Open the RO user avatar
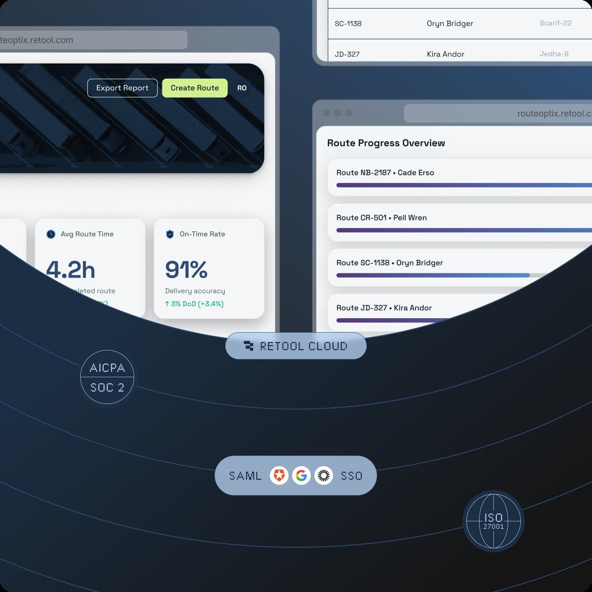The image size is (592, 592). tap(242, 88)
